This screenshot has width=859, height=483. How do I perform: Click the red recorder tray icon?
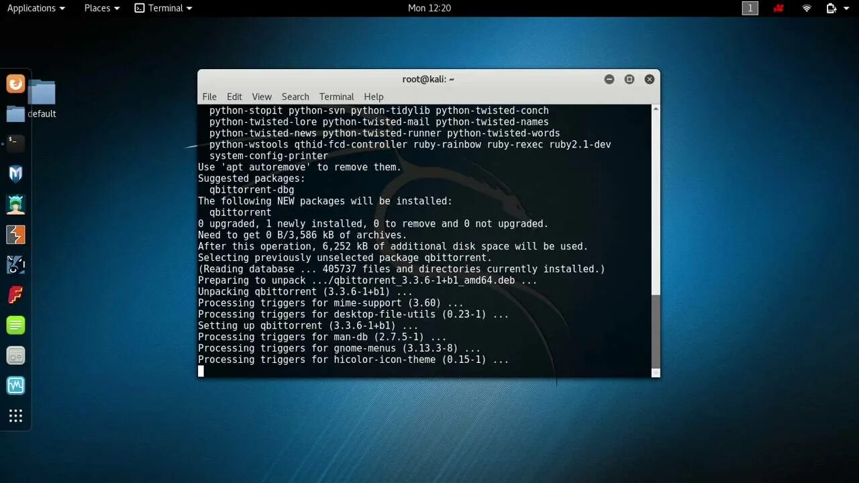pyautogui.click(x=778, y=8)
